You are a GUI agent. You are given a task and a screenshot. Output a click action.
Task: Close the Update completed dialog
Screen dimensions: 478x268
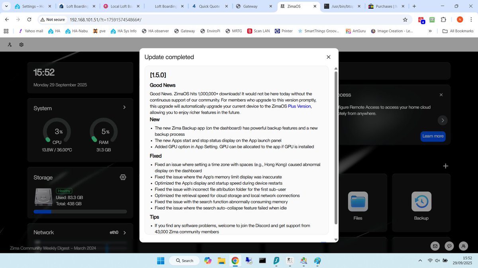(x=328, y=57)
